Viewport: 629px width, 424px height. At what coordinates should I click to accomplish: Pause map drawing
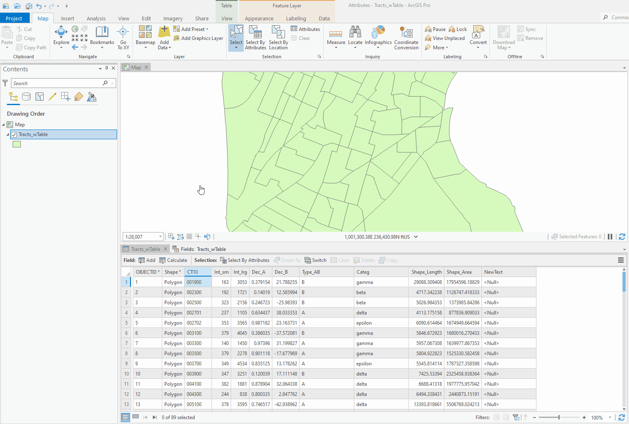click(x=610, y=237)
